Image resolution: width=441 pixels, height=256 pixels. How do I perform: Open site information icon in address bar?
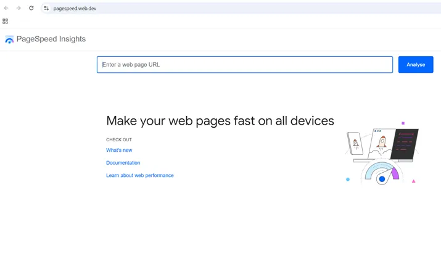coord(46,9)
